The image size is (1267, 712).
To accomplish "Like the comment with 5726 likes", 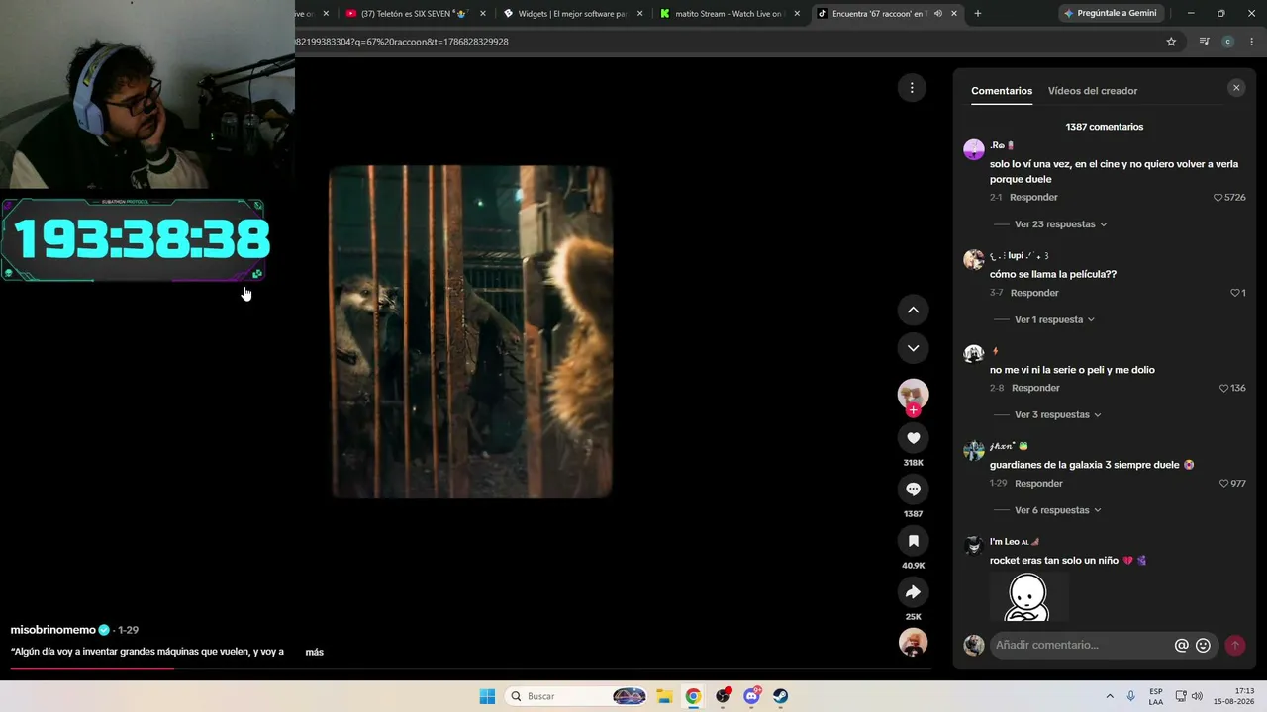I will [x=1218, y=198].
